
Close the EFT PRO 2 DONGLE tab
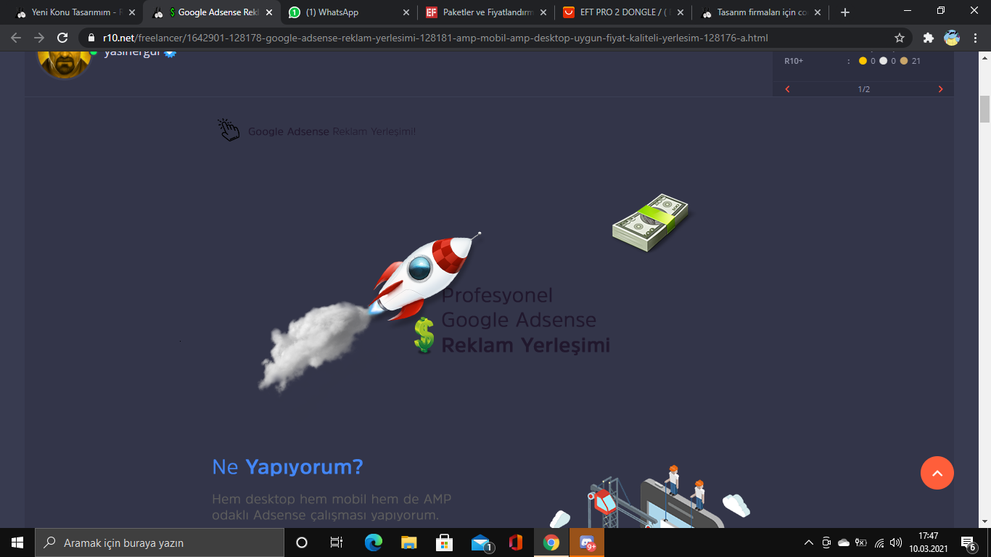(679, 12)
